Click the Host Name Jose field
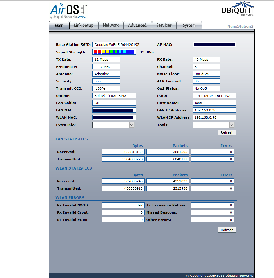274x278 pixels. click(x=214, y=103)
